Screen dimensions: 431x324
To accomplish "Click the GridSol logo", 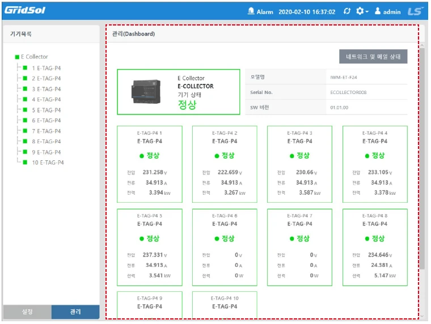I will tap(25, 10).
